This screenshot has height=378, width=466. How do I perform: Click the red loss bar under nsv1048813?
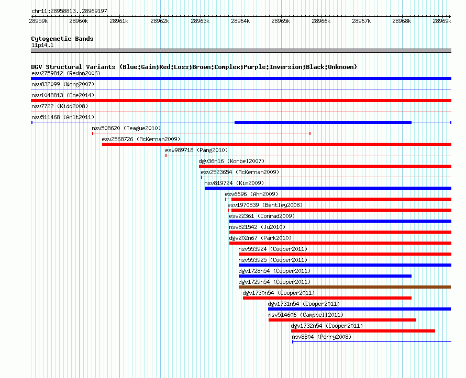pyautogui.click(x=241, y=100)
